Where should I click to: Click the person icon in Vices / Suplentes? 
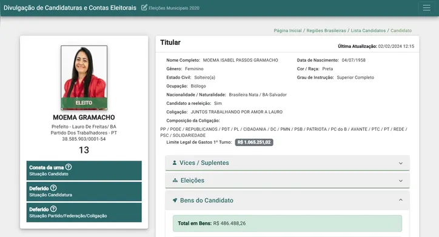coord(175,162)
